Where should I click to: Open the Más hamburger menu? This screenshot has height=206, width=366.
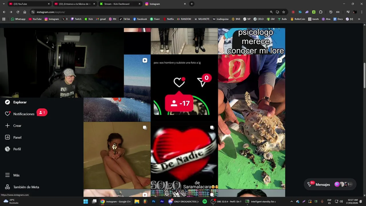pyautogui.click(x=7, y=175)
